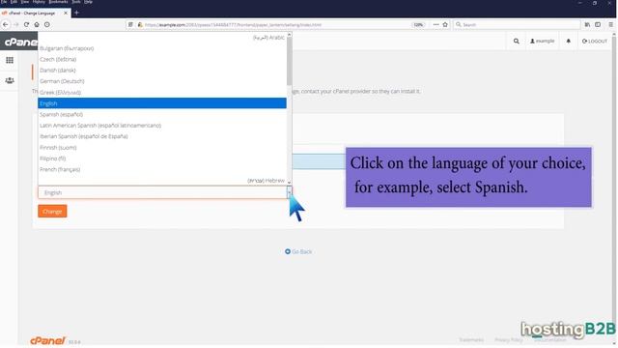Open the View menu

pyautogui.click(x=25, y=2)
